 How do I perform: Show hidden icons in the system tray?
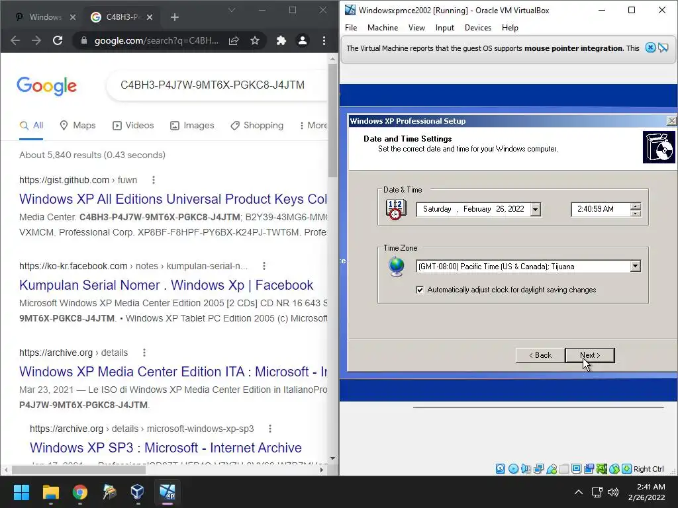click(x=578, y=492)
